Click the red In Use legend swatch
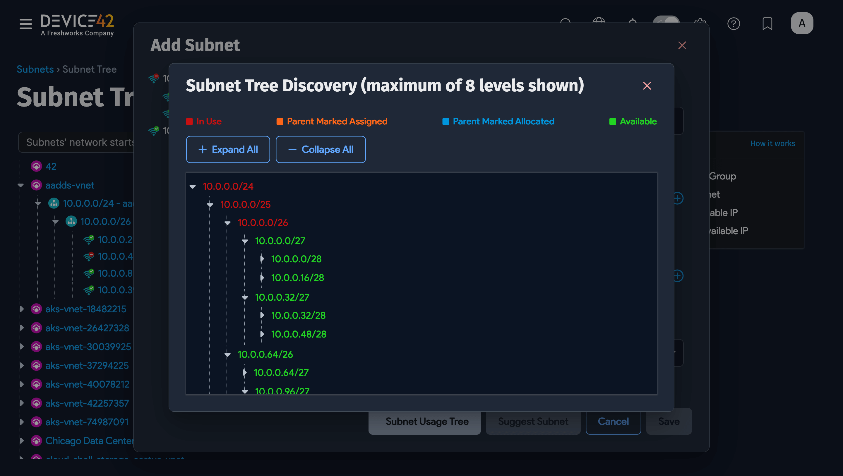Image resolution: width=843 pixels, height=476 pixels. [189, 121]
